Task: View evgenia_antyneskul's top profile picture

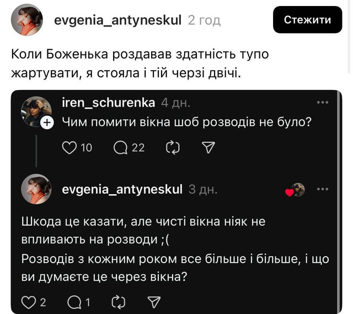Action: (26, 20)
